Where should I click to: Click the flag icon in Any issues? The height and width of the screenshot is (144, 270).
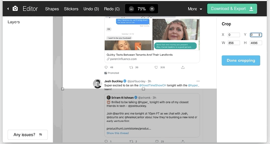coord(41,135)
